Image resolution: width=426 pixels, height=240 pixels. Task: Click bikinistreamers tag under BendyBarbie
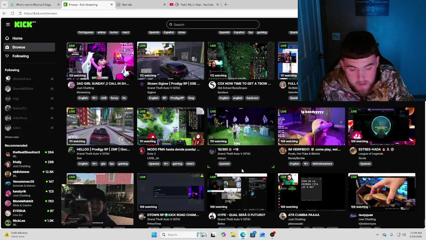(x=322, y=164)
